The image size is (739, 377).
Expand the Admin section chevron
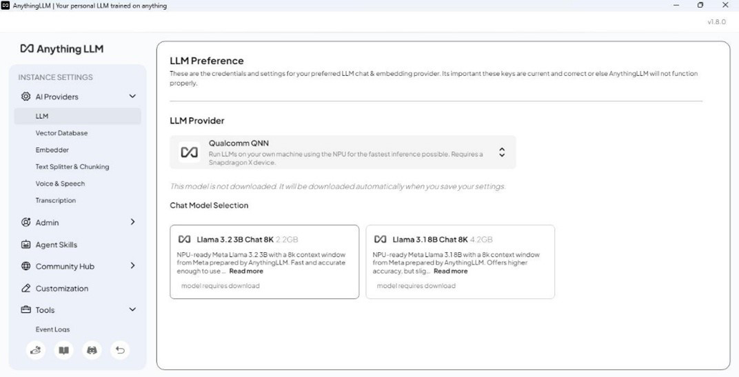[x=132, y=221]
